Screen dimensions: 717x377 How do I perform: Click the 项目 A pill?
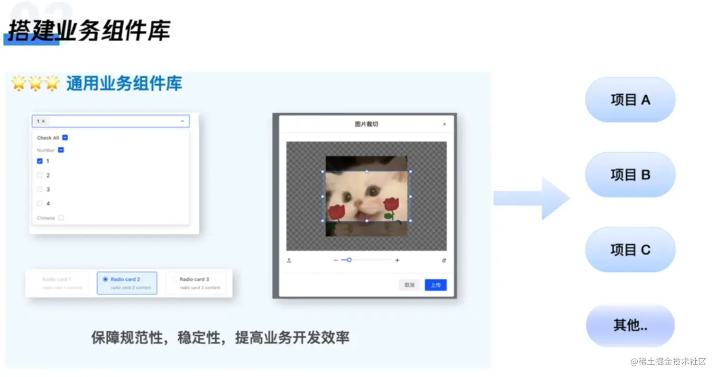coord(630,100)
